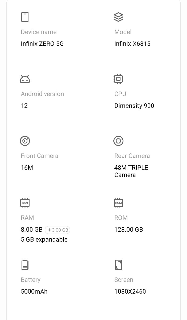187x320 pixels.
Task: Tap the 1080X2460 screen value
Action: (130, 291)
